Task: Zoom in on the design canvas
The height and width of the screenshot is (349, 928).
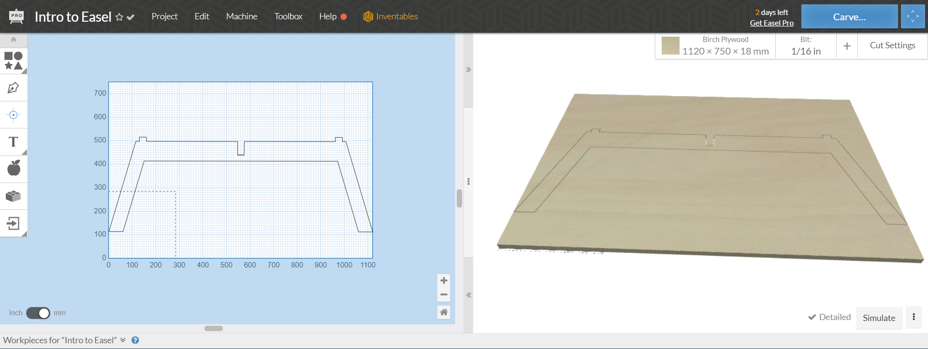Action: (444, 280)
